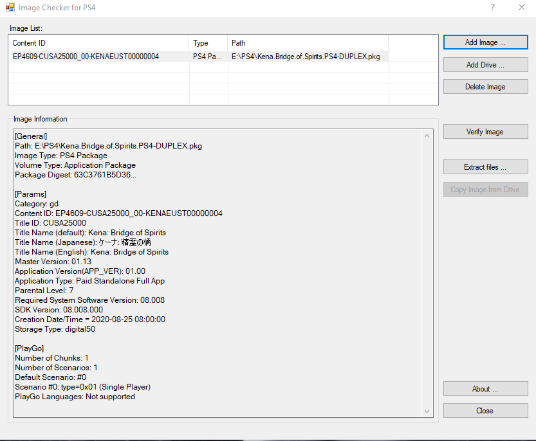Viewport: 536px width, 441px height.
Task: Sort the list by the Content ID column header
Action: coord(99,43)
